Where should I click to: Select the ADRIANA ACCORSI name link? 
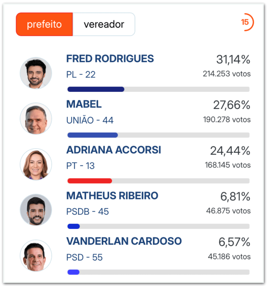coord(114,150)
